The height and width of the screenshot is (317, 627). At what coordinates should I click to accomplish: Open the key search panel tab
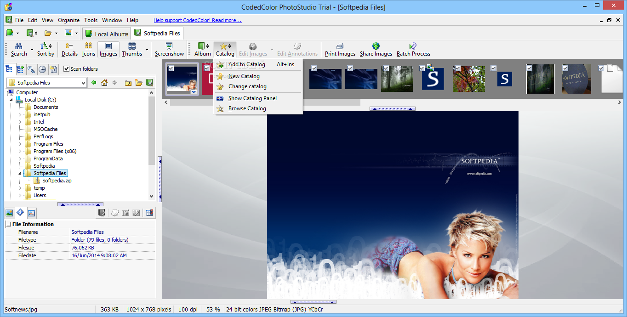(31, 69)
